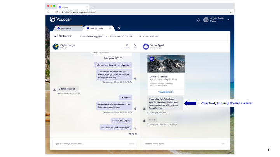Bookmark the page with star icon
This screenshot has height=157, width=280.
(x=231, y=12)
